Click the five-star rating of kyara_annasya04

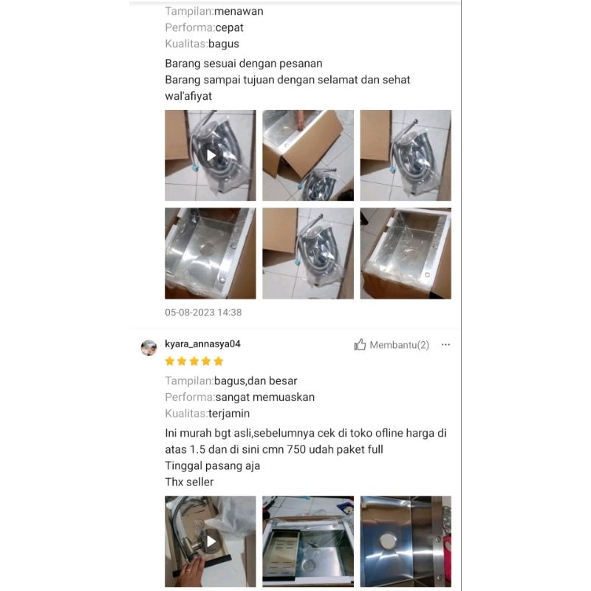[x=194, y=361]
